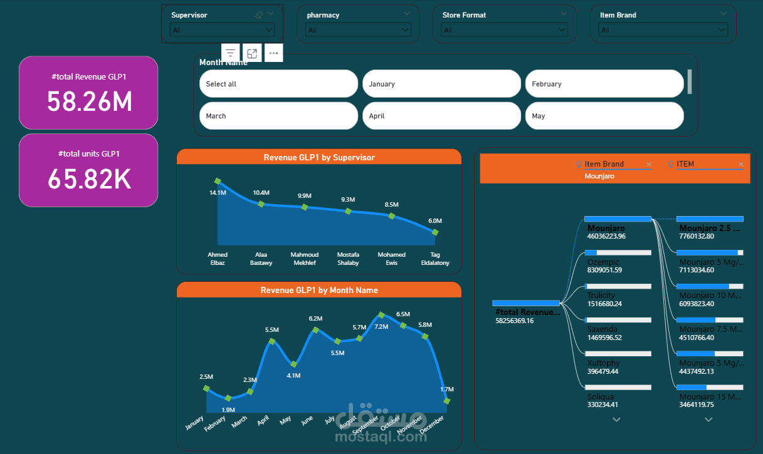
Task: Click April 5.5M data marker
Action: point(272,341)
